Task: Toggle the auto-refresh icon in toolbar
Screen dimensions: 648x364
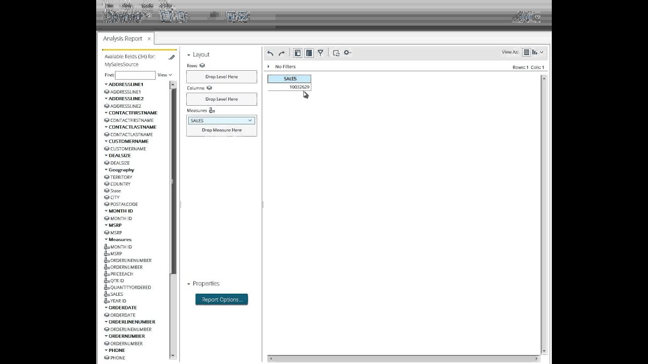Action: pyautogui.click(x=336, y=53)
